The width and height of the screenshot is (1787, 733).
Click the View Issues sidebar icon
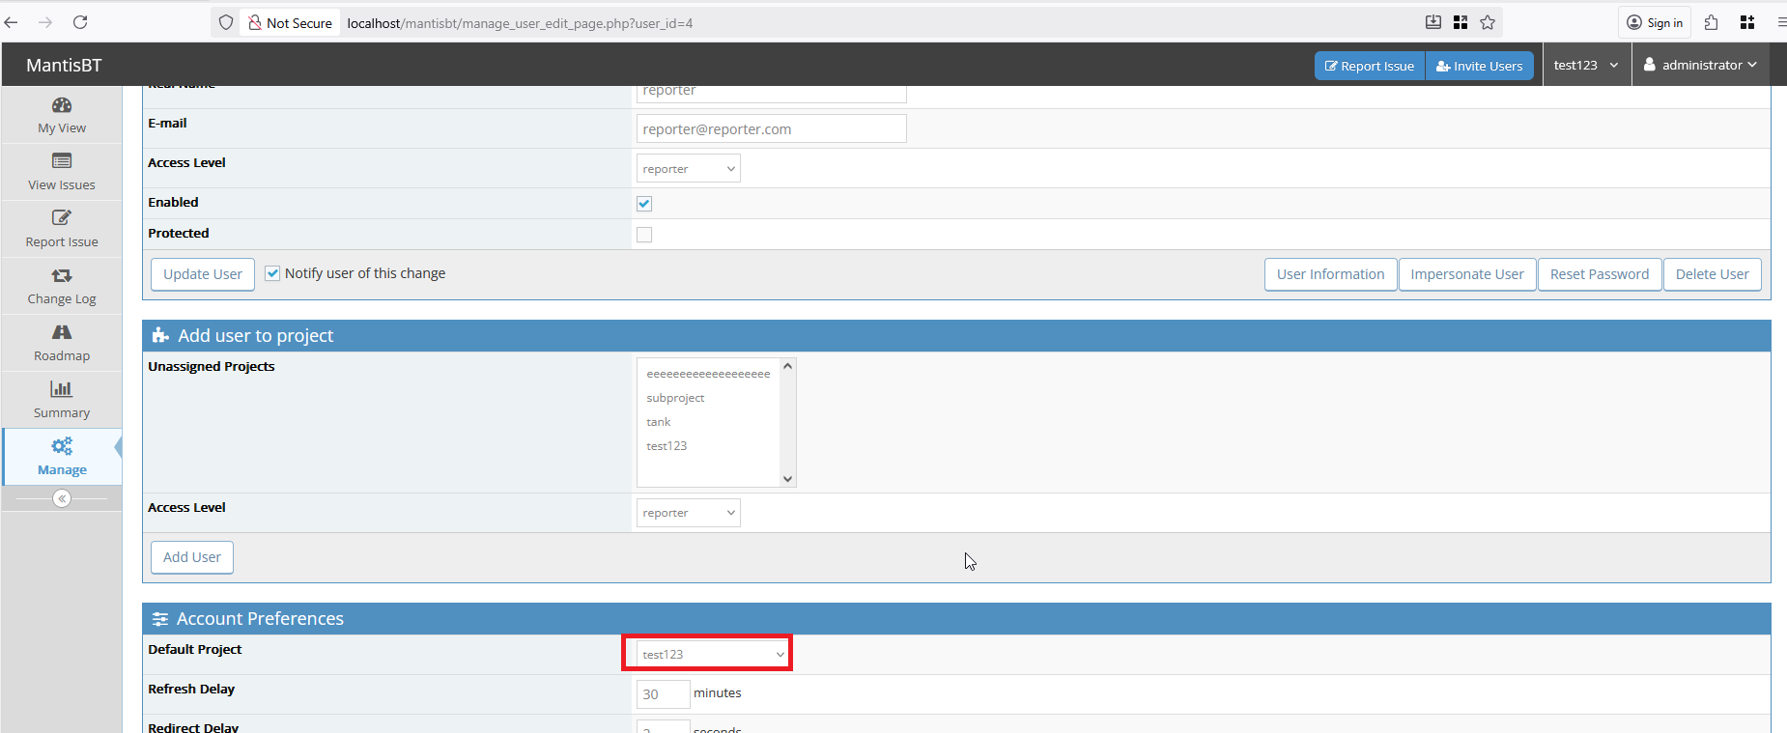click(62, 161)
